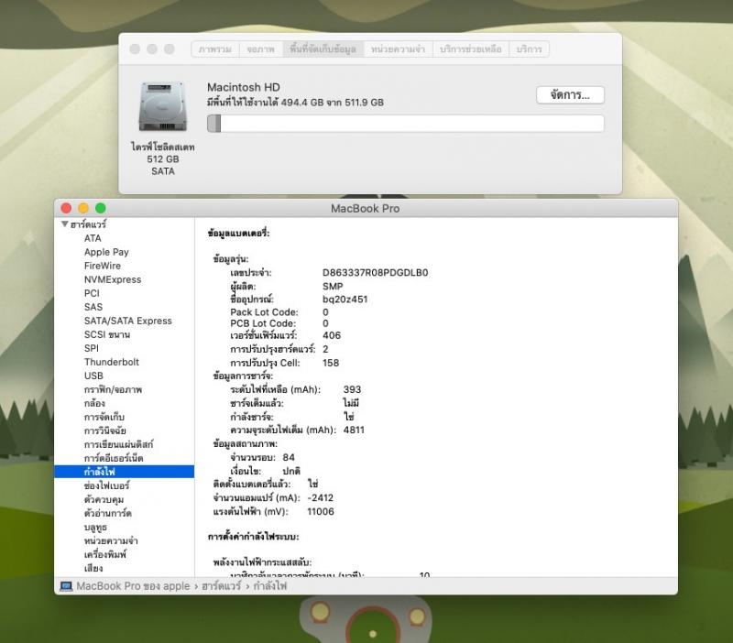Select the highlighted กำลังไฟ row
Screen dimensions: 733x643
pyautogui.click(x=125, y=472)
